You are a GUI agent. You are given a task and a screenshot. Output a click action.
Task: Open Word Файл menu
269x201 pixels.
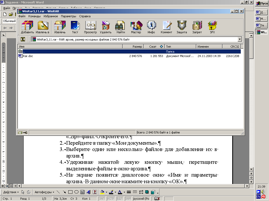pos(7,8)
